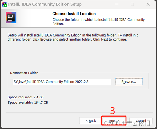Click the 'Choose the folder in which' subtitle
This screenshot has width=157, height=129.
point(98,22)
